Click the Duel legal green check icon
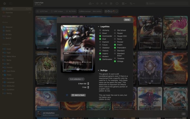This screenshot has height=119, width=190. 100,39
